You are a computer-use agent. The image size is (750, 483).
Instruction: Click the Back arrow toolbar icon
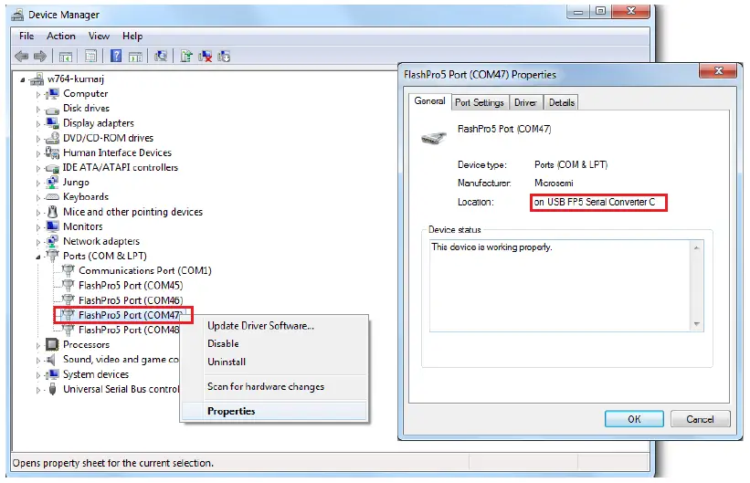[22, 57]
